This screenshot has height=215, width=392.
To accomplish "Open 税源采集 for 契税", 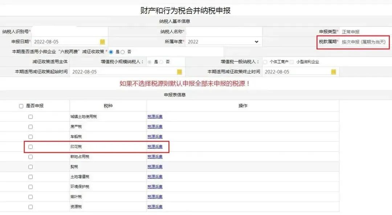I will (155, 167).
